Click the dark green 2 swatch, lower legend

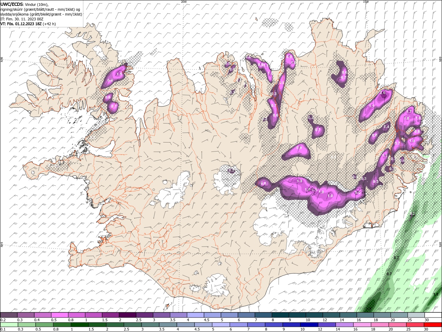click(x=115, y=325)
